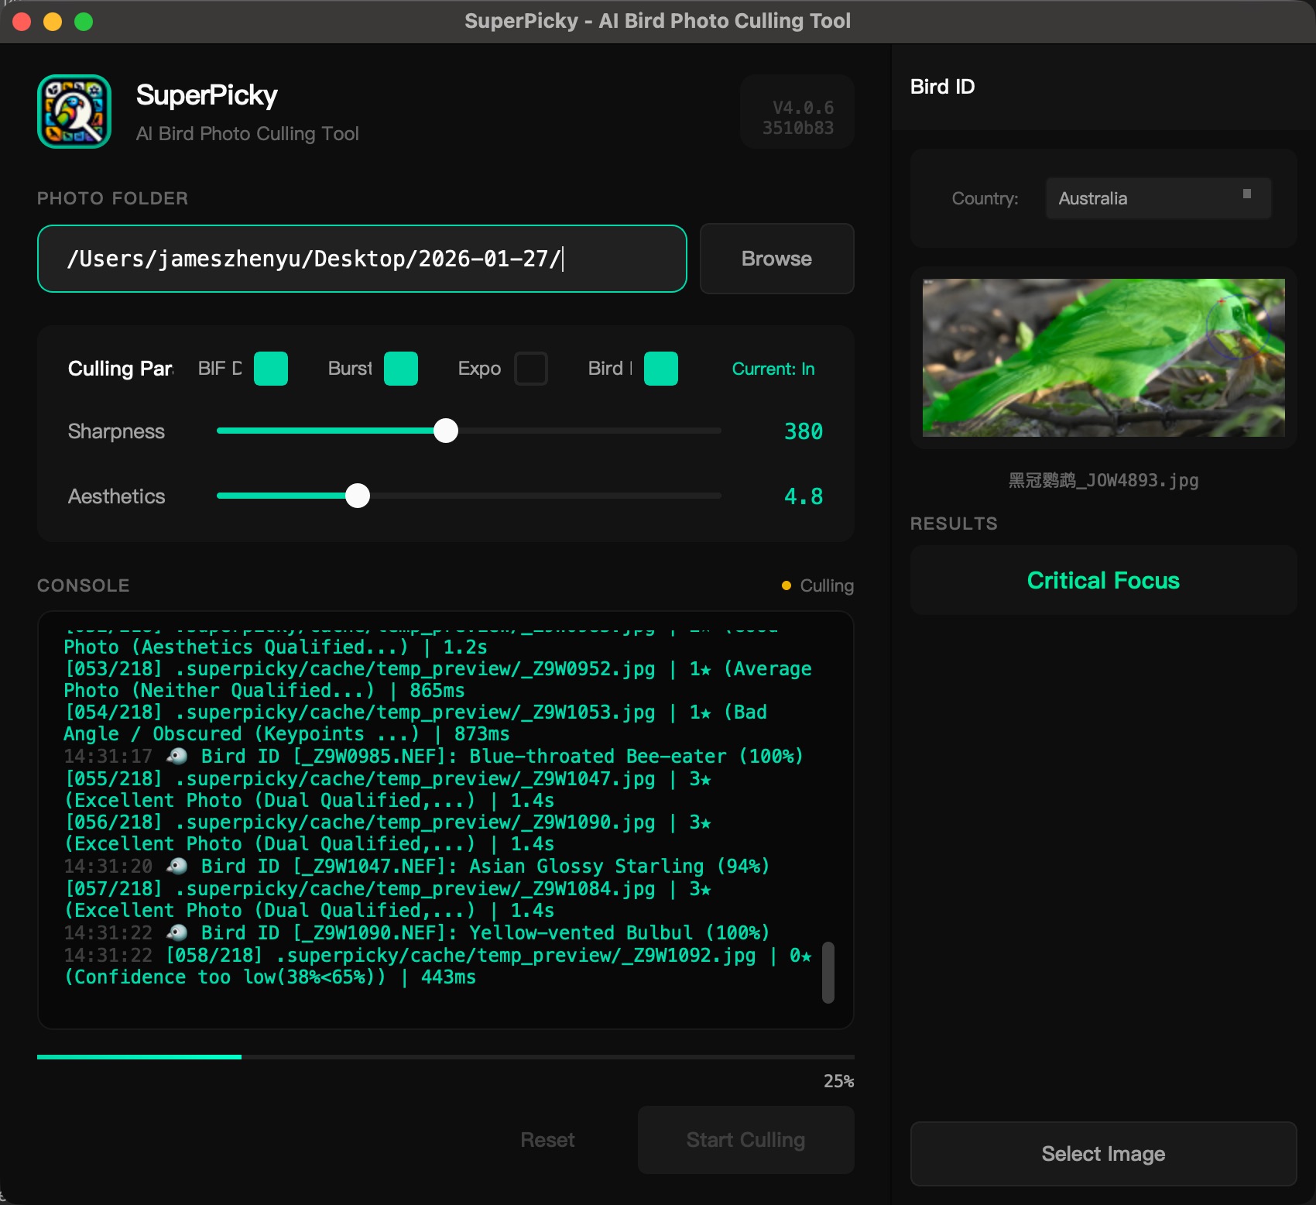Click the 'Current: In' label
Screen dimensions: 1316x1205
773,369
